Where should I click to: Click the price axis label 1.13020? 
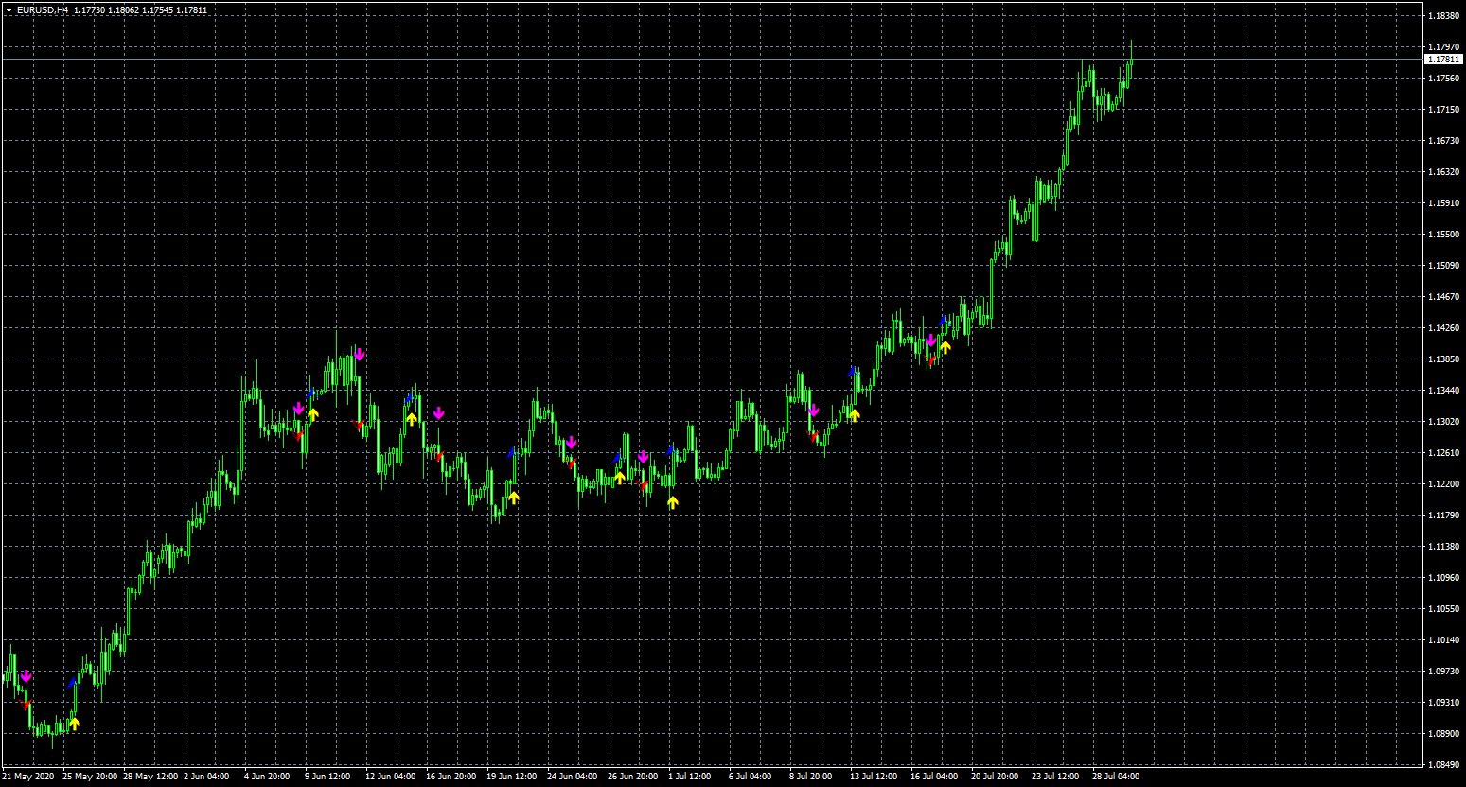coord(1443,422)
